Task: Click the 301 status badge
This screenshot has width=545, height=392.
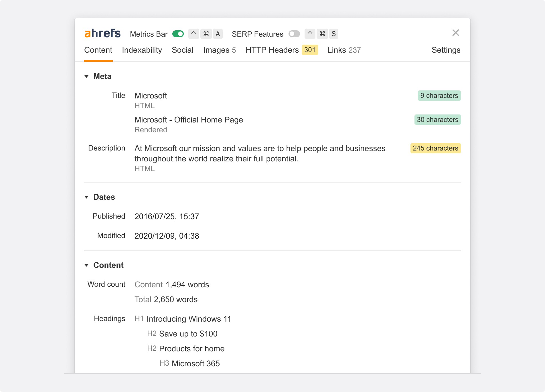Action: [x=310, y=50]
